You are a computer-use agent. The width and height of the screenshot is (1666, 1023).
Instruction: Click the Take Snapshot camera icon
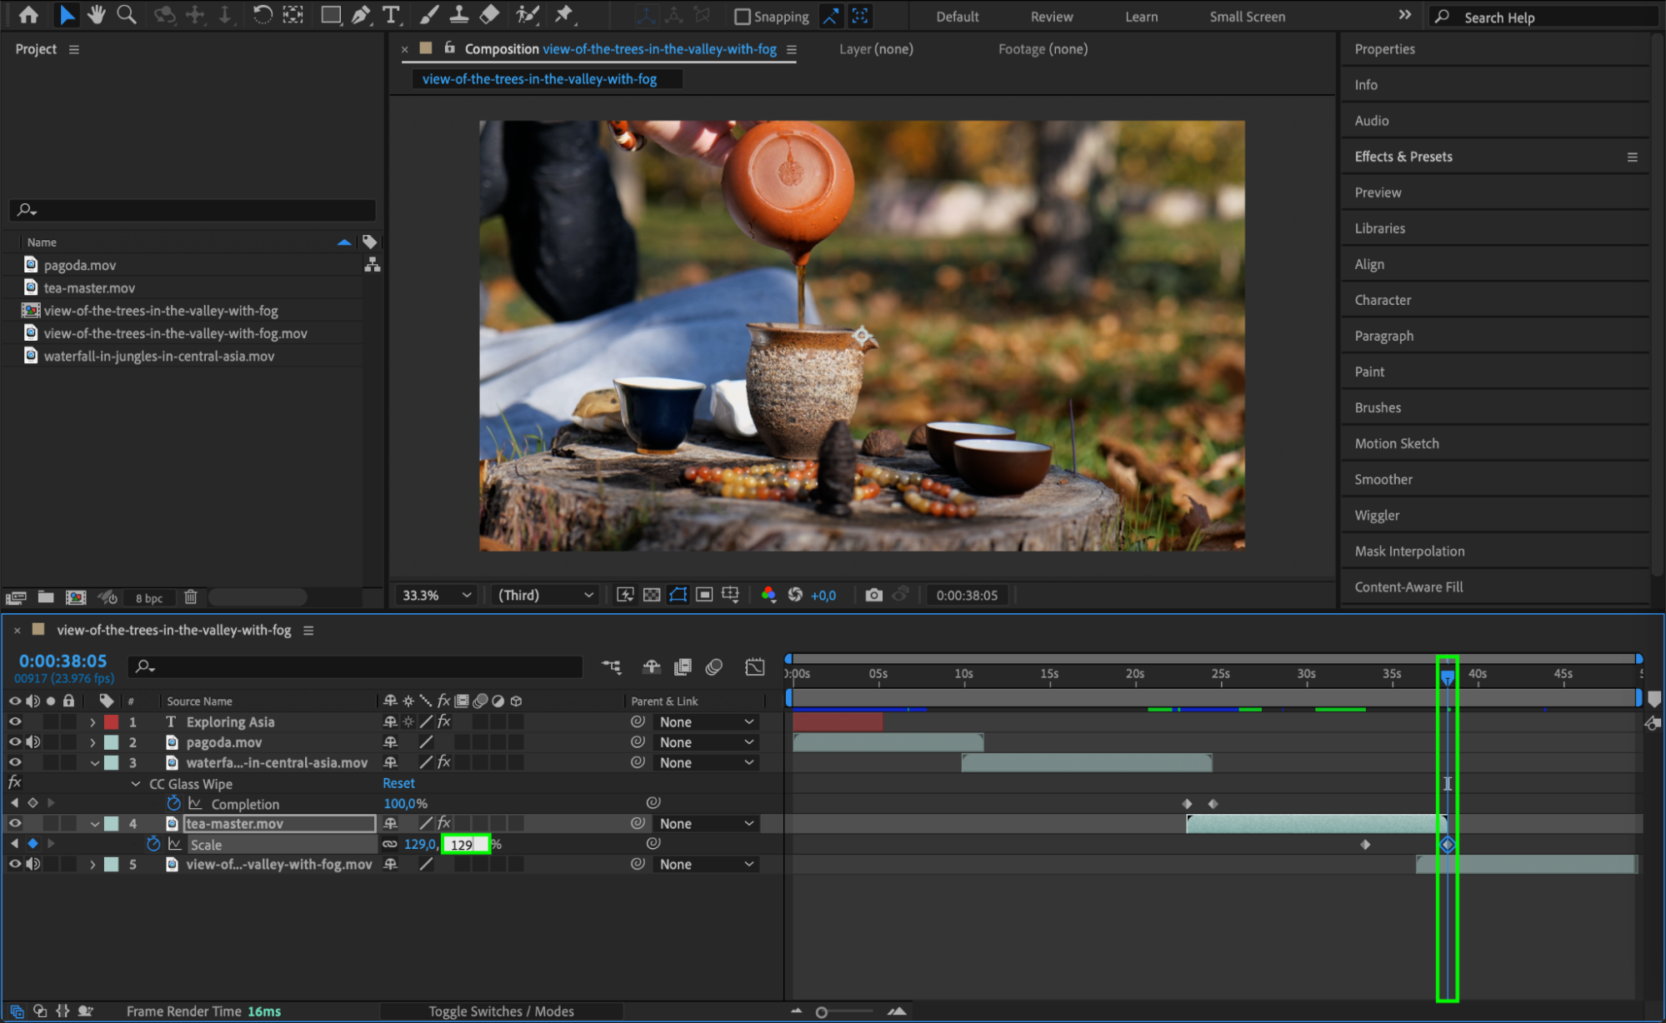click(x=873, y=595)
